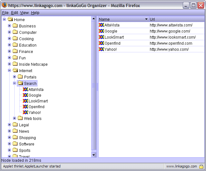
Task: Click the Home open folder icon
Action: coord(10,19)
